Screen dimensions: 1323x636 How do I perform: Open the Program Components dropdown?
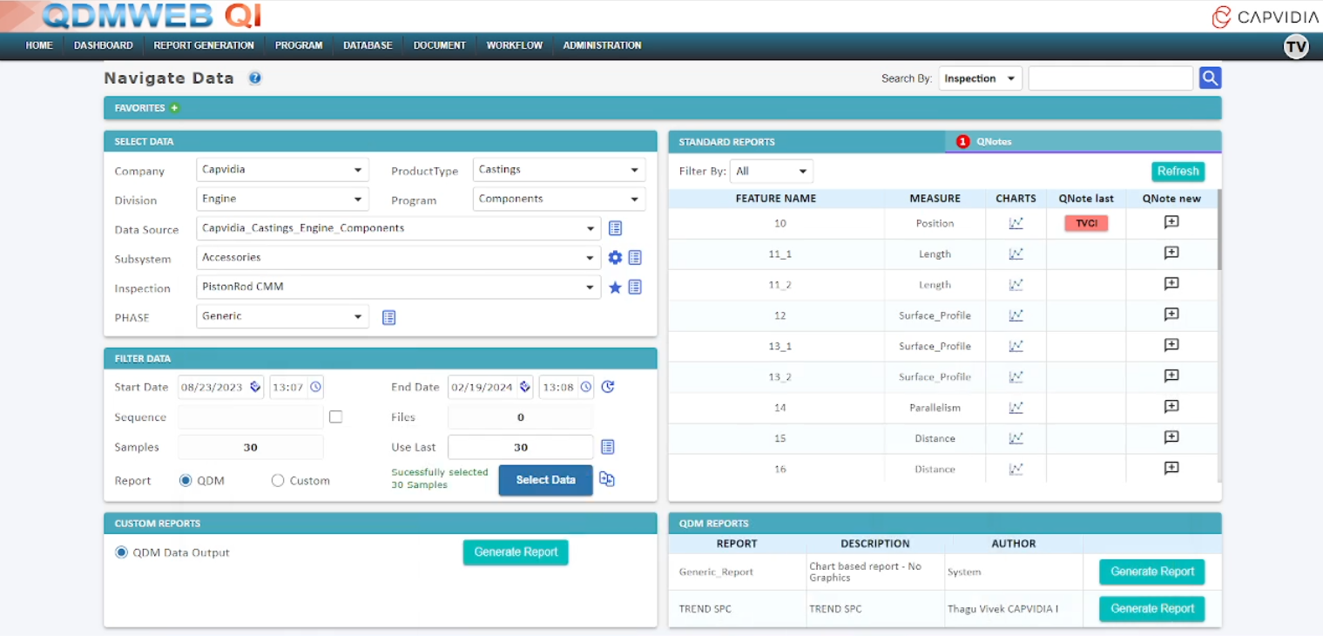click(x=559, y=199)
